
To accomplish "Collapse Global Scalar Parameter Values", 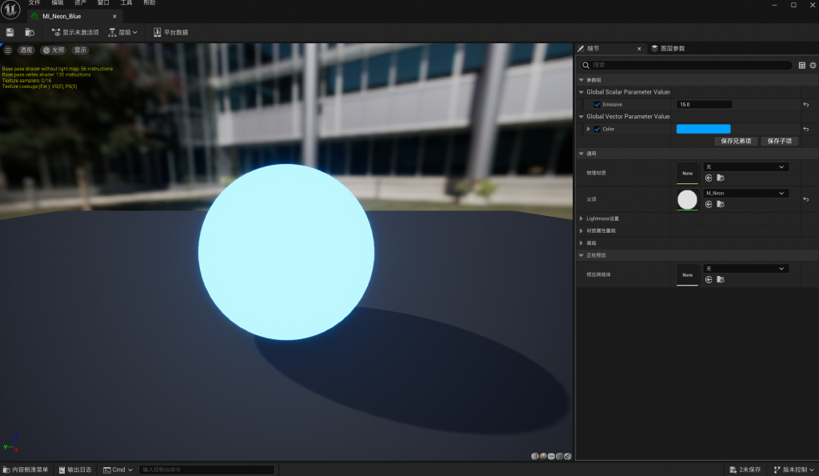I will click(581, 92).
